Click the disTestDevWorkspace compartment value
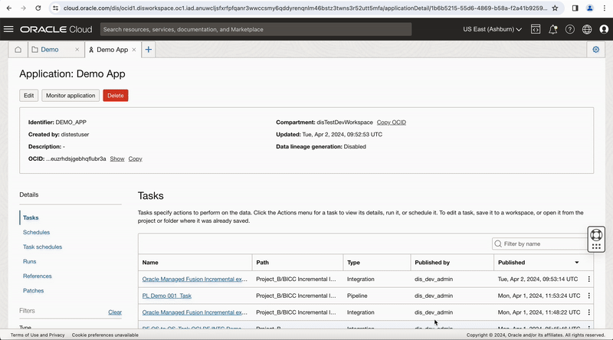The width and height of the screenshot is (613, 340). (x=345, y=123)
